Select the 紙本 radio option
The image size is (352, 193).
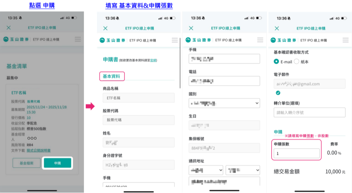click(296, 62)
